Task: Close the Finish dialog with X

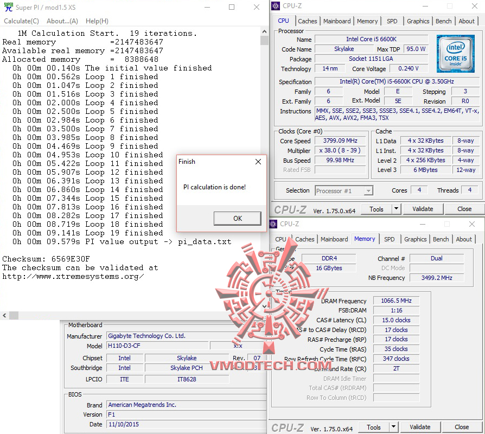Action: (x=258, y=162)
